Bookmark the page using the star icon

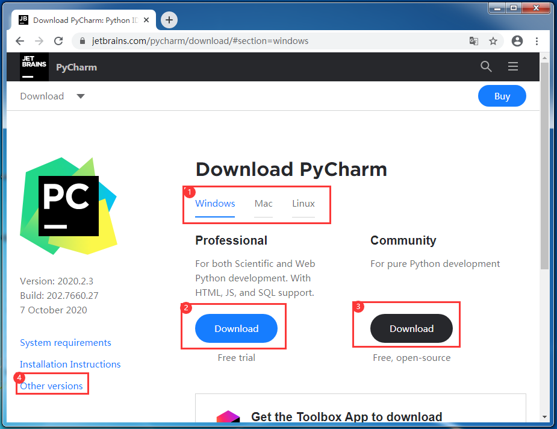[x=493, y=41]
